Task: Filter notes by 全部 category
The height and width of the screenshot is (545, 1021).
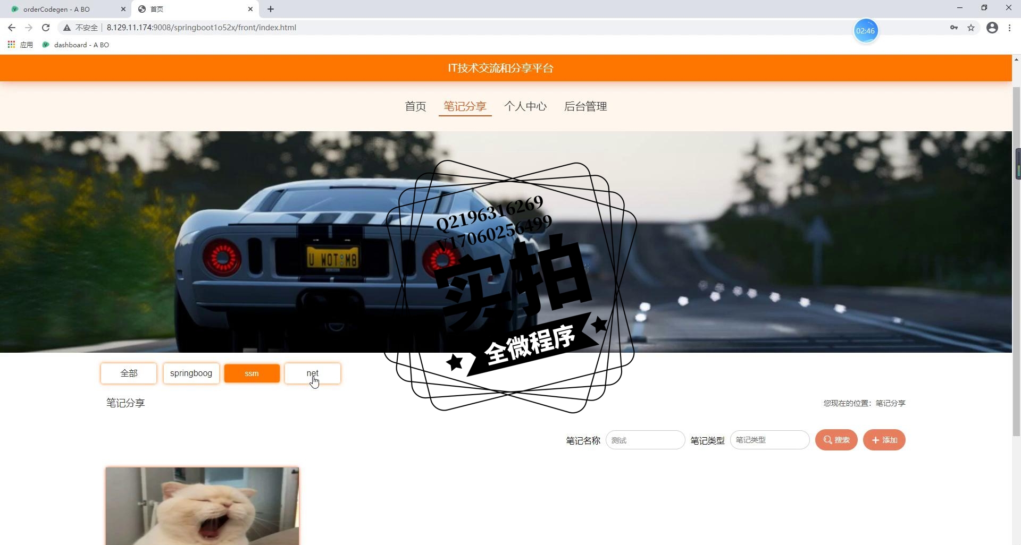Action: pyautogui.click(x=129, y=373)
